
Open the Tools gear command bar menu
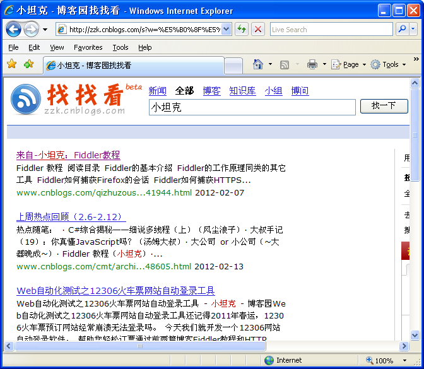(x=388, y=64)
